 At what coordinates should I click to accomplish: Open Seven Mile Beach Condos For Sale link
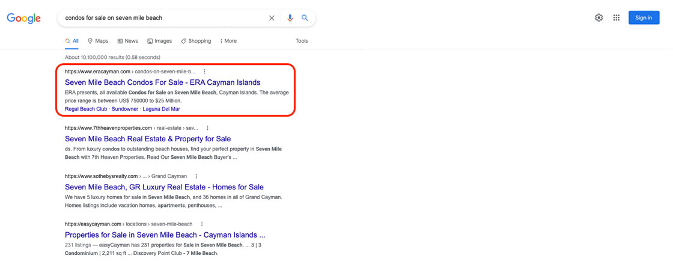click(x=163, y=82)
